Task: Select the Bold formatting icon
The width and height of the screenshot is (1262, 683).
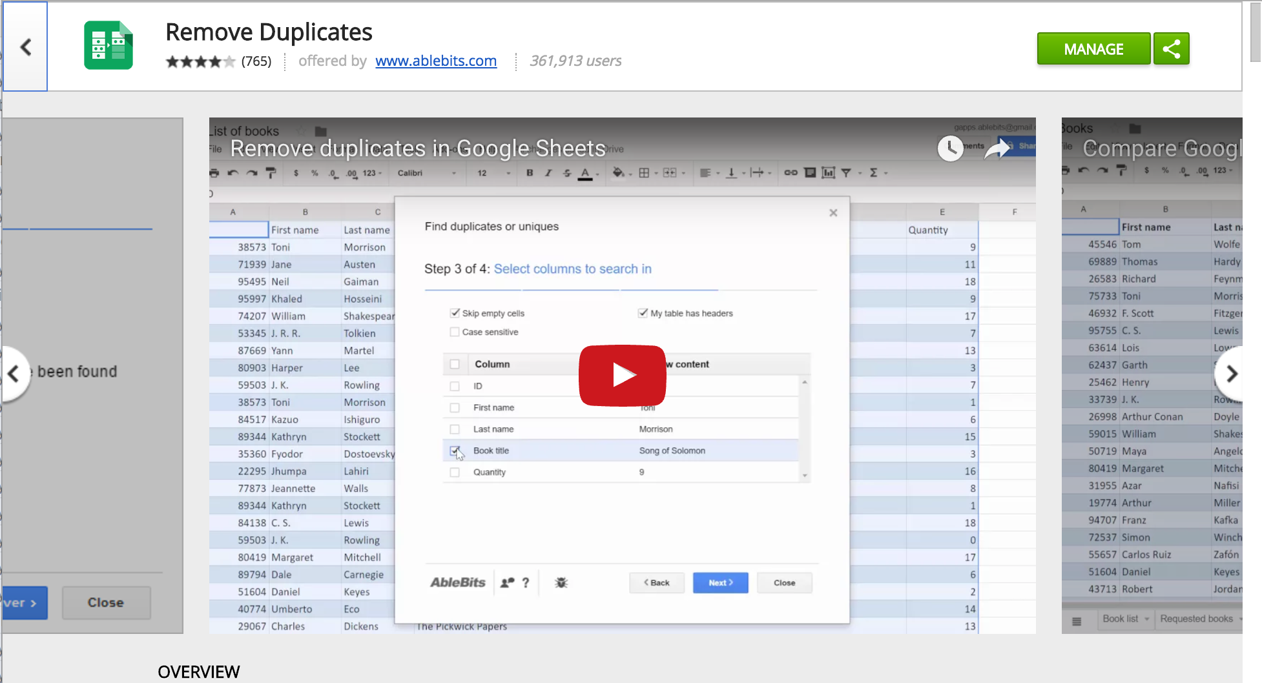Action: [x=530, y=173]
